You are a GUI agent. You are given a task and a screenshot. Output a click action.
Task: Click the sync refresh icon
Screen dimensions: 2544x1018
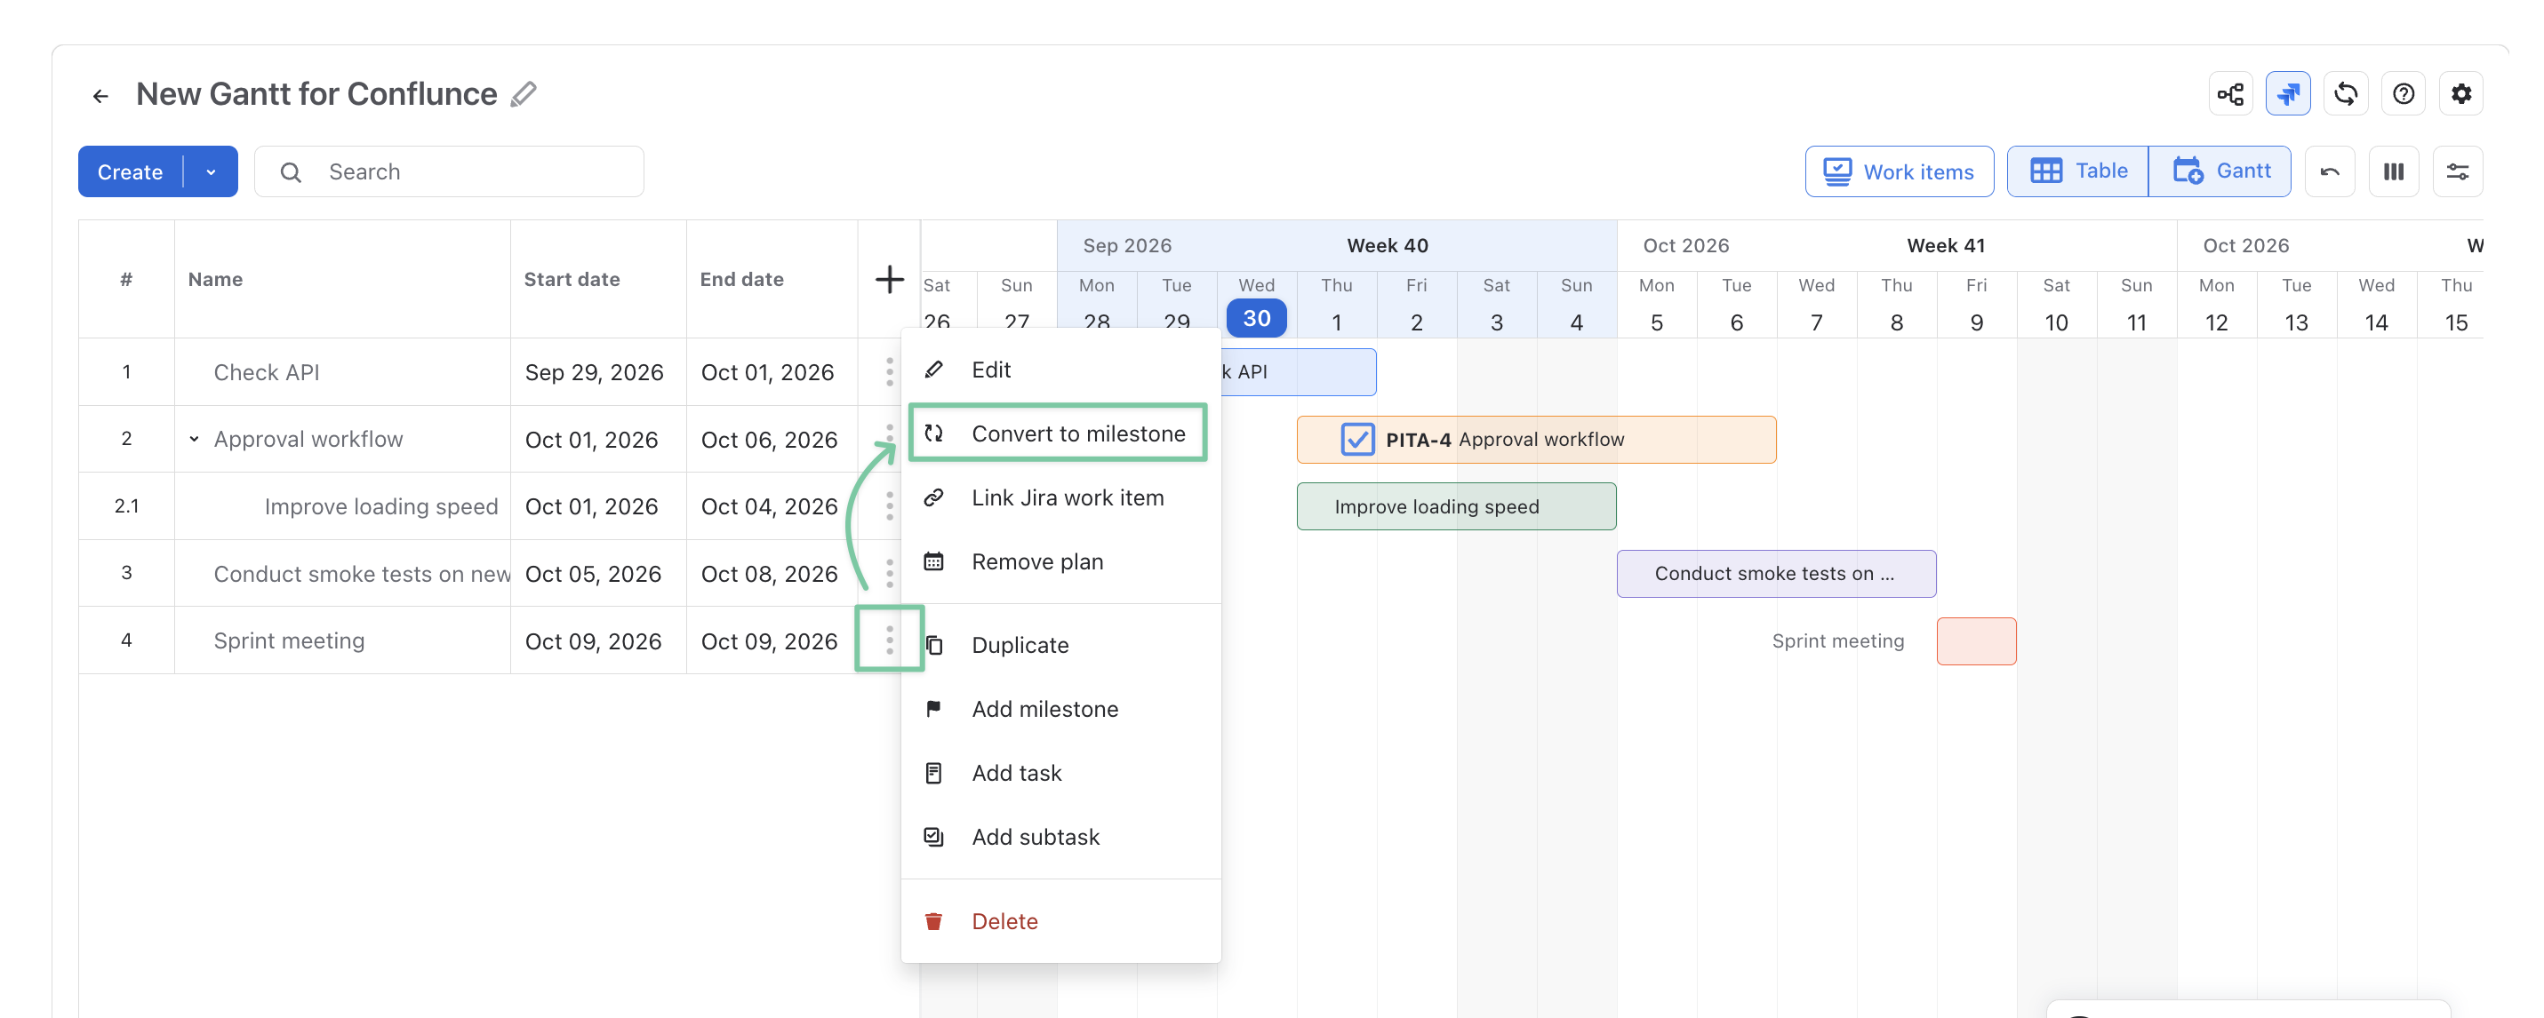click(x=2346, y=94)
